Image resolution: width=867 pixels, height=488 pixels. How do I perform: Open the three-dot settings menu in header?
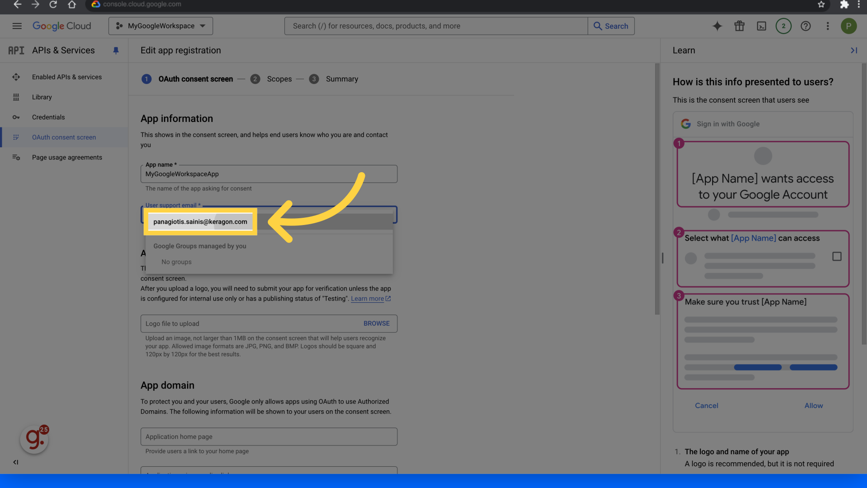pyautogui.click(x=828, y=26)
